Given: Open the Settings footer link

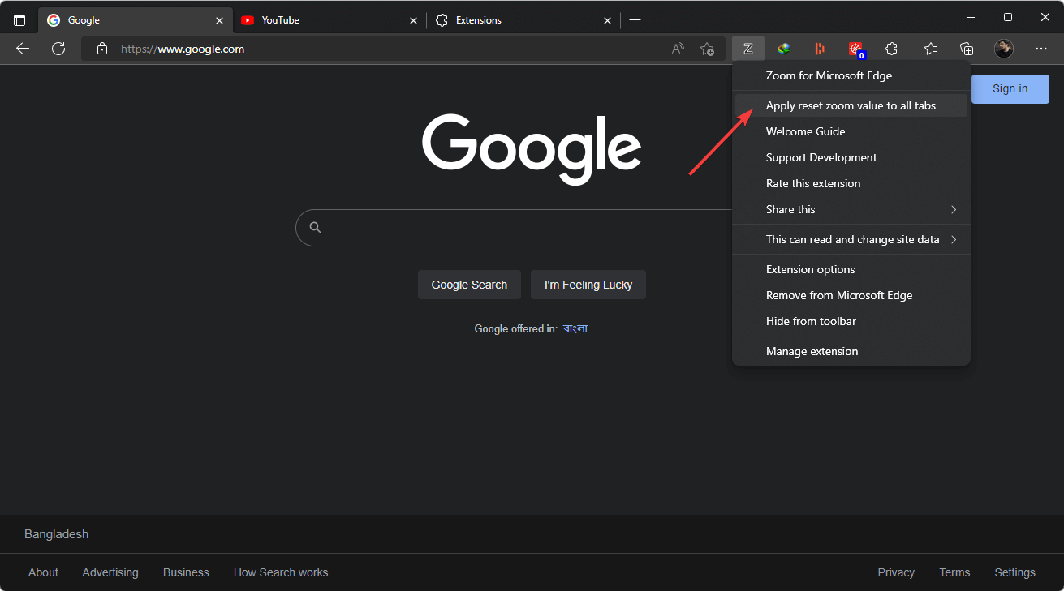Looking at the screenshot, I should tap(1014, 572).
